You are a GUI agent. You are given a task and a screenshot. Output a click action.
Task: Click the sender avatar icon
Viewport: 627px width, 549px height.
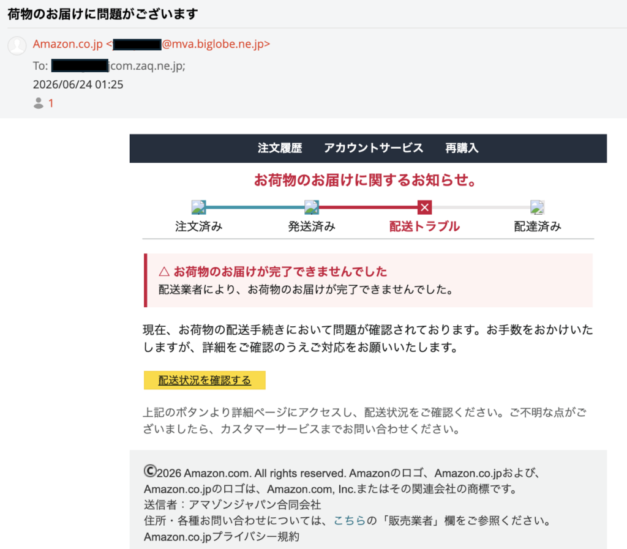click(17, 45)
